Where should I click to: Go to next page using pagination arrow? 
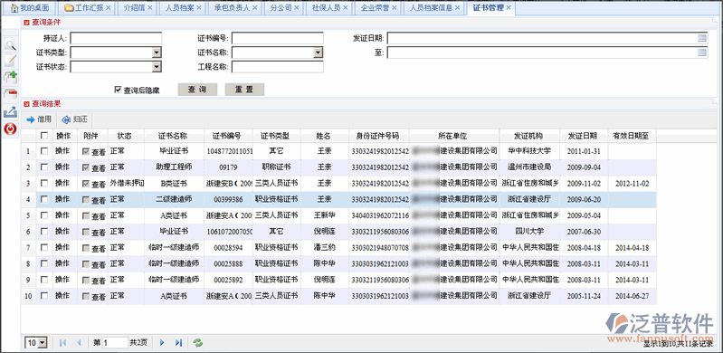[162, 342]
